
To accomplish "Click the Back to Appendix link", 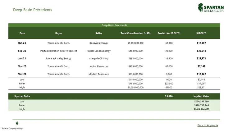I will 208,125.
